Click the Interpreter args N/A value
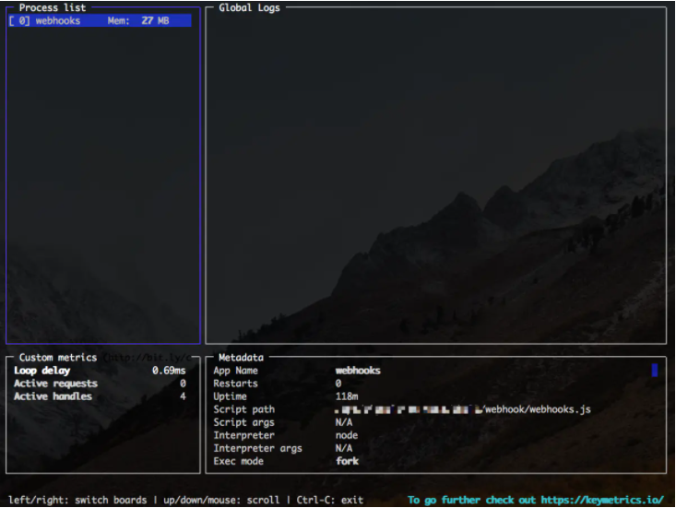676x508 pixels. [344, 448]
